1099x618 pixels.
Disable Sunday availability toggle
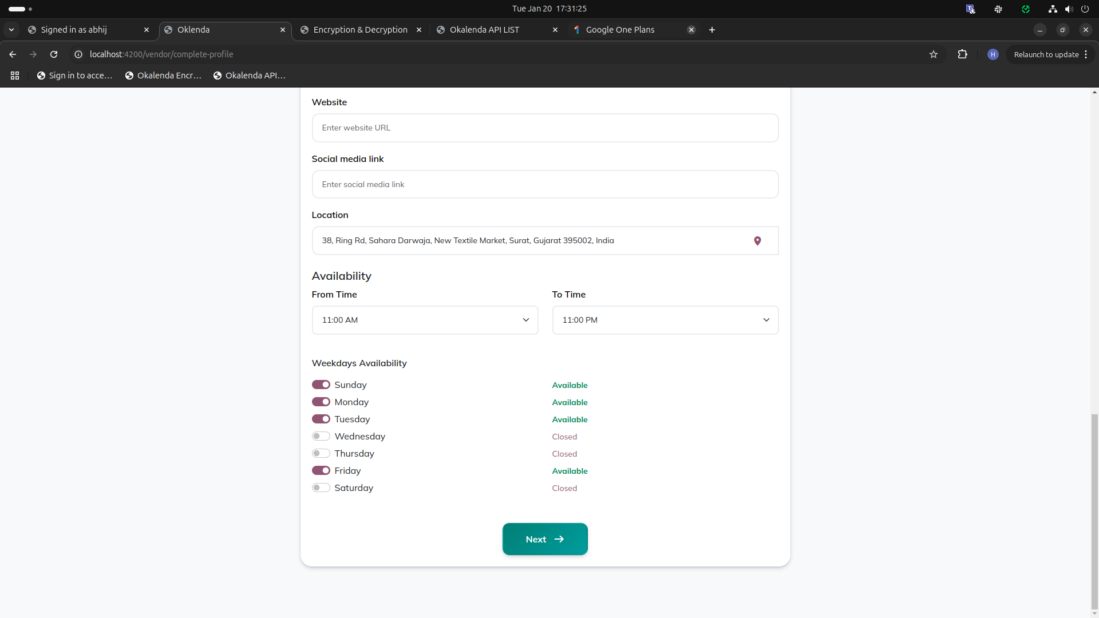(x=321, y=385)
